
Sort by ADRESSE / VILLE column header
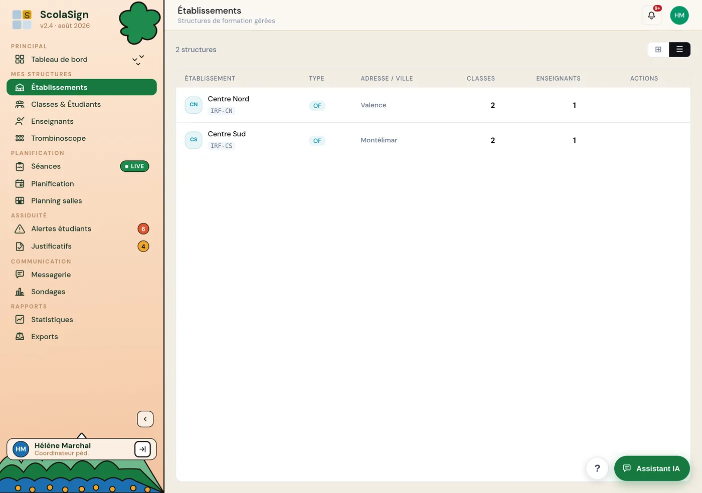pyautogui.click(x=387, y=79)
